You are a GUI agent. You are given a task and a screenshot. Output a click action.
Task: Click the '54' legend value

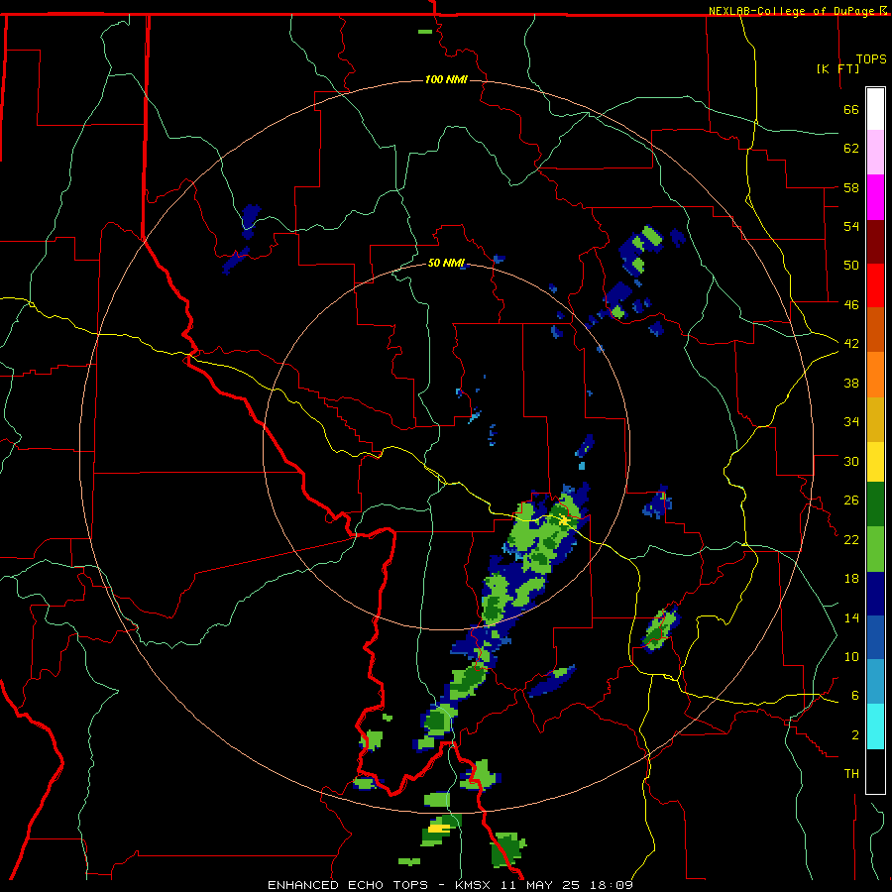(851, 226)
